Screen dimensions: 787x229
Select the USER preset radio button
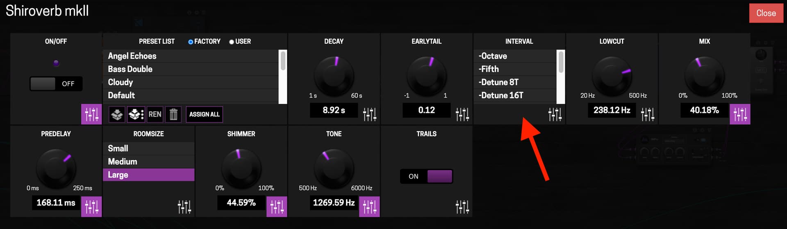pyautogui.click(x=232, y=42)
